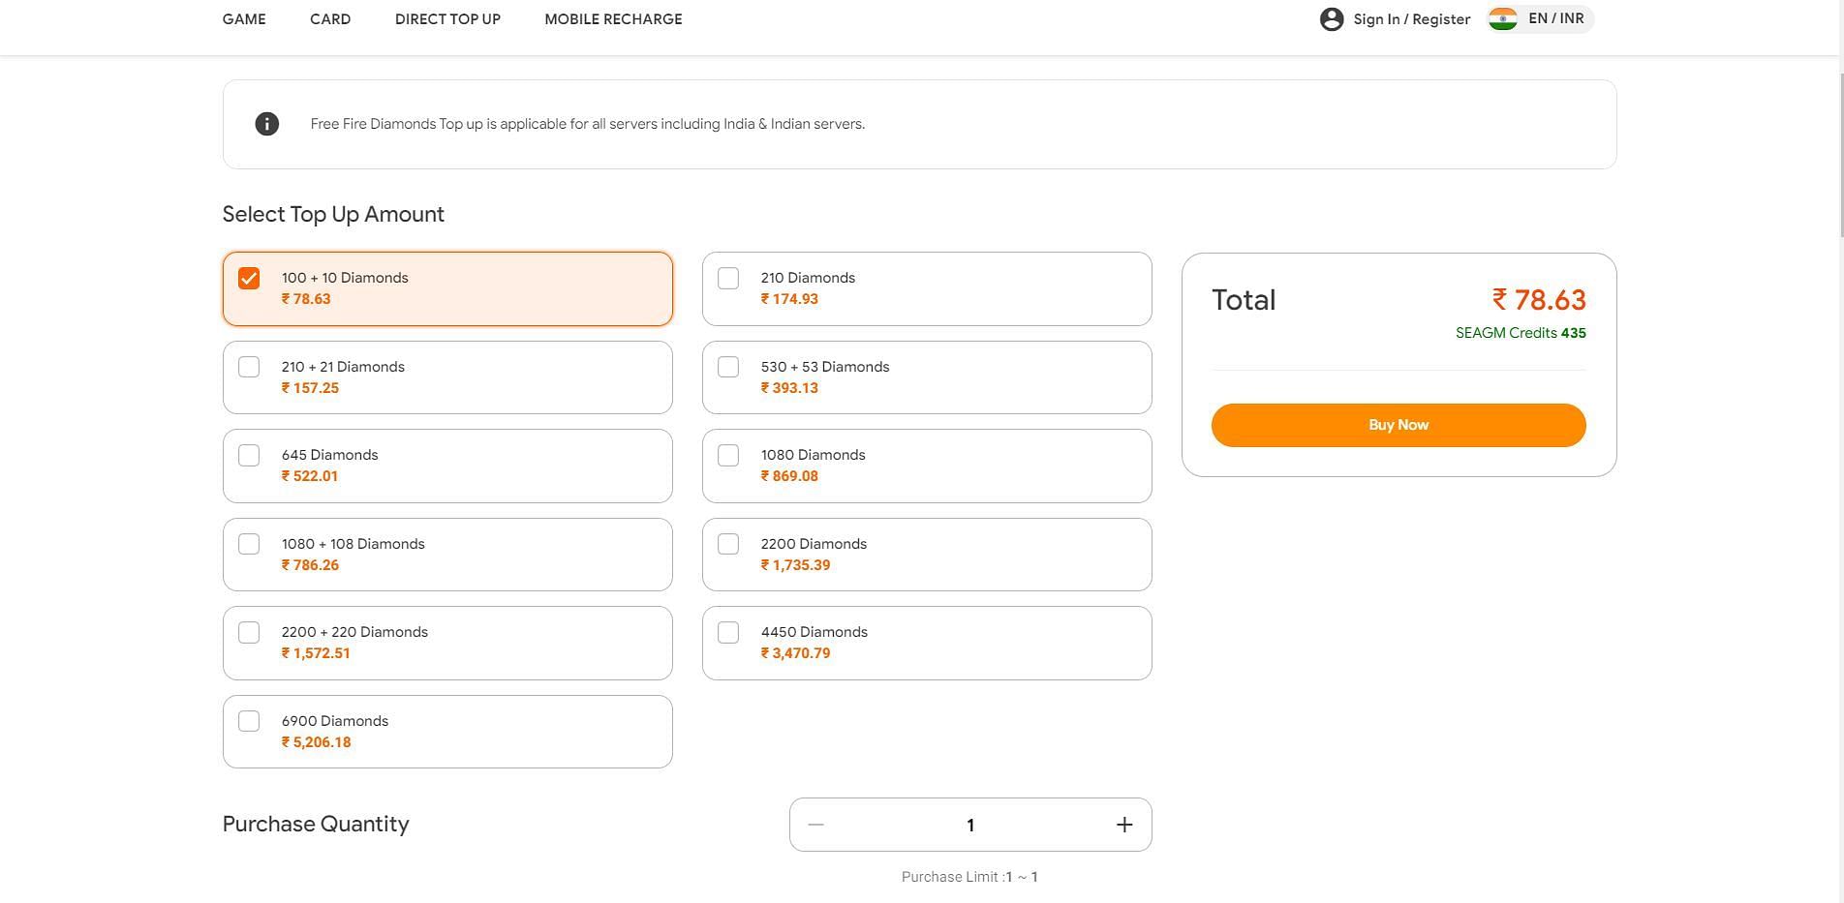
Task: Click the ₹ 174.93 price text
Action: tap(789, 299)
